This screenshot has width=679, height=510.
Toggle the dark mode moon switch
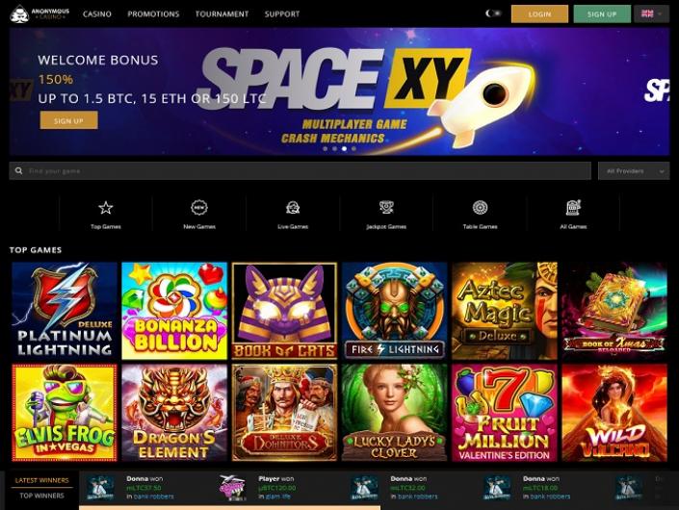tap(493, 13)
